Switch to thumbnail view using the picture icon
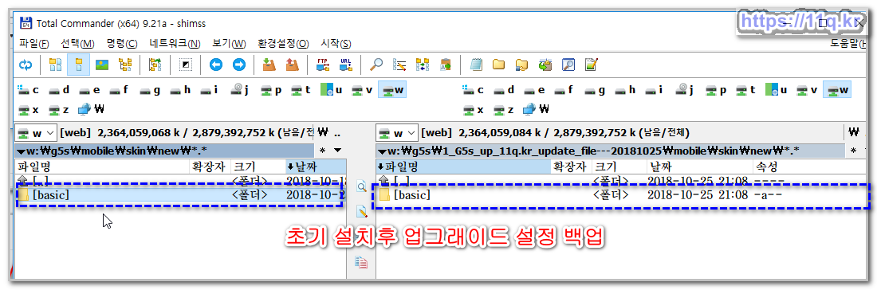The height and width of the screenshot is (290, 877). (x=102, y=65)
